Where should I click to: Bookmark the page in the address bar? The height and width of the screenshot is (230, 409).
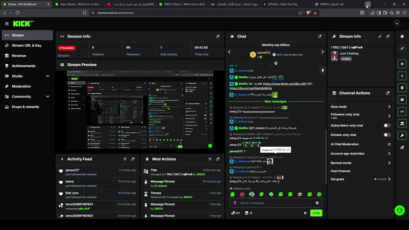click(x=84, y=13)
